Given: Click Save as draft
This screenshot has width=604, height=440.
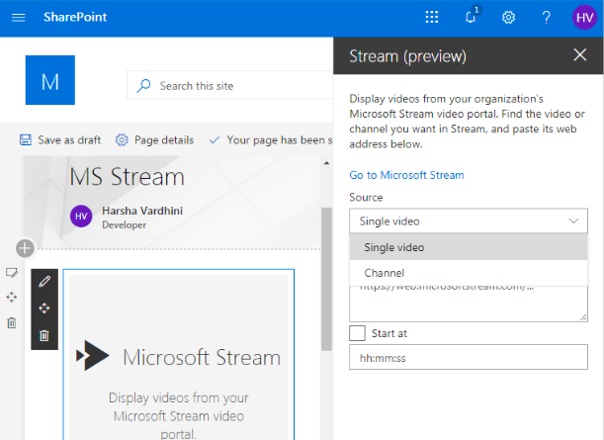Looking at the screenshot, I should (61, 140).
